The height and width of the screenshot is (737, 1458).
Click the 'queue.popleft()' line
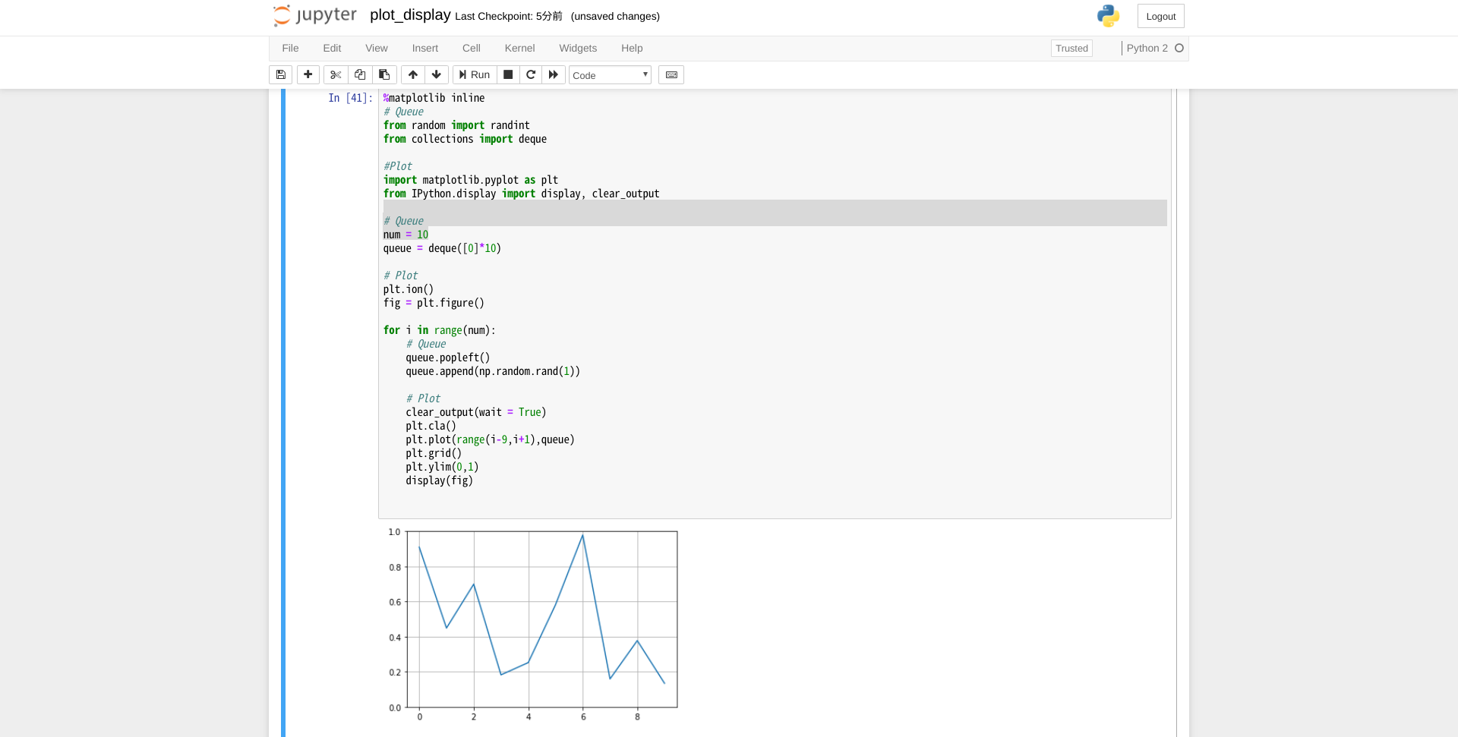pos(448,357)
